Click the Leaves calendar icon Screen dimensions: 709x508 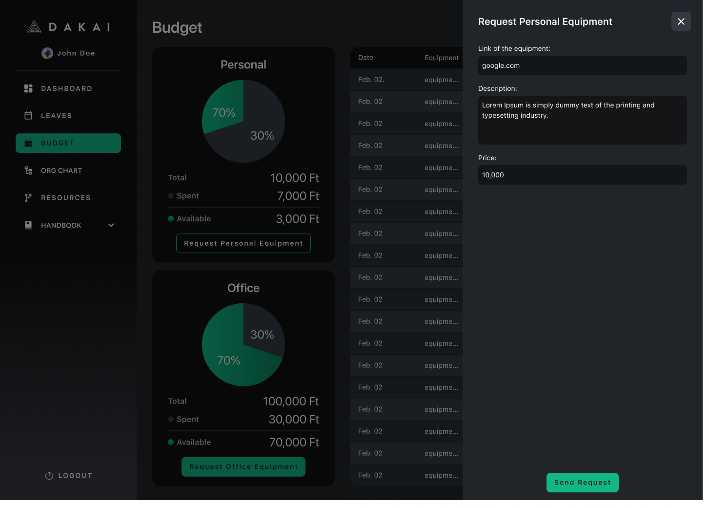pos(28,116)
